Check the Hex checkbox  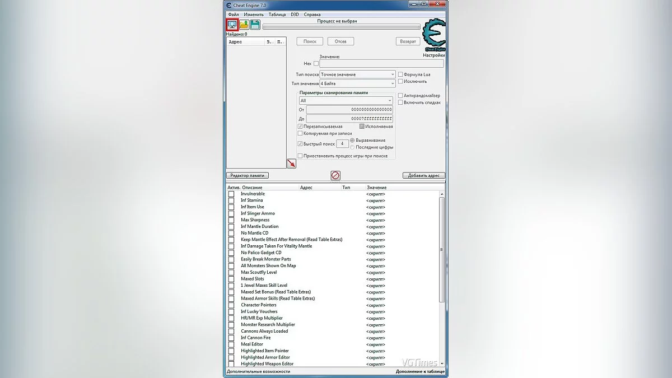(x=316, y=64)
